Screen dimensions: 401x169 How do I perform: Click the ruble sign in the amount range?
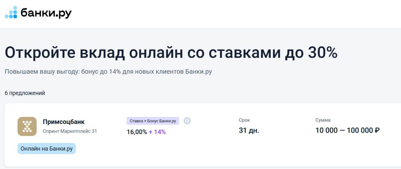click(377, 130)
